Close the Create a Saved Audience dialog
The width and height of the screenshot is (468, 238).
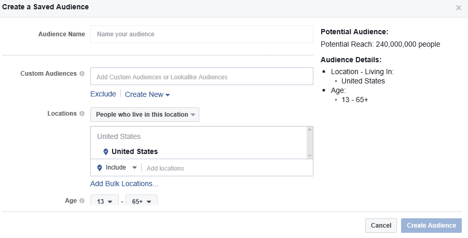[458, 8]
